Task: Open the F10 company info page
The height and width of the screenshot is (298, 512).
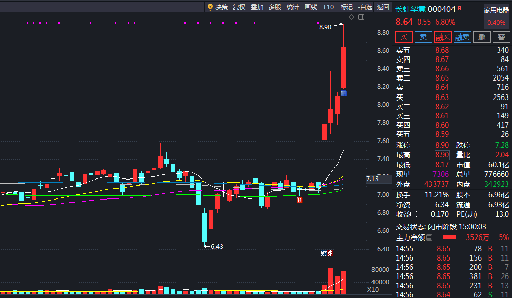Action: [x=329, y=7]
